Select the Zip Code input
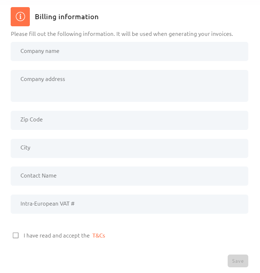The width and height of the screenshot is (260, 273). (x=129, y=120)
